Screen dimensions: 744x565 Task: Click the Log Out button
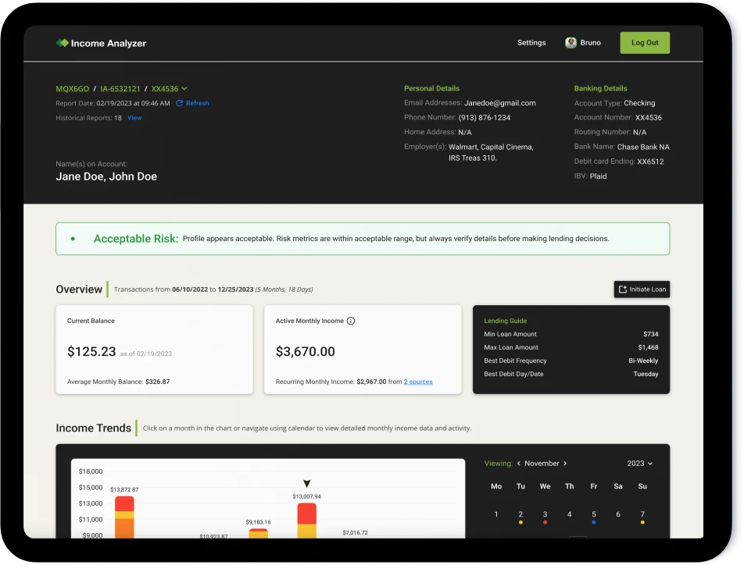tap(644, 42)
